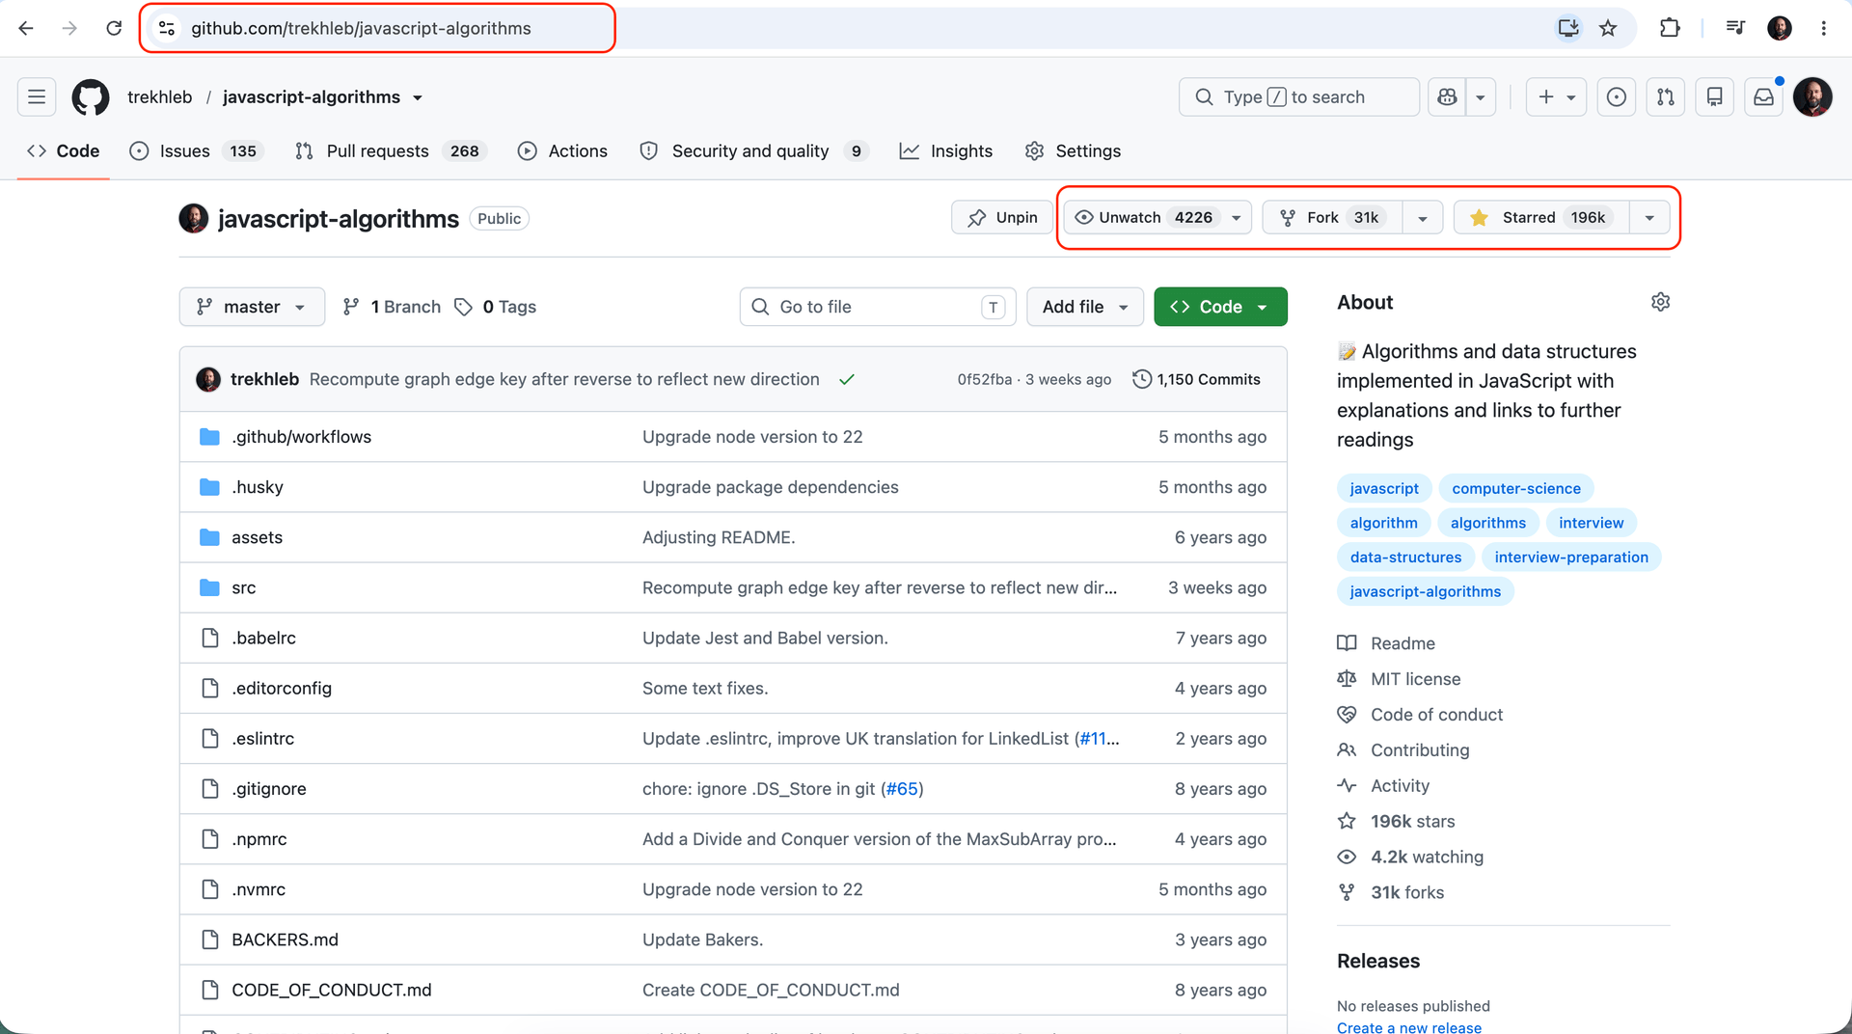Open pull requests icon in header
This screenshot has height=1034, width=1852.
coord(1666,96)
